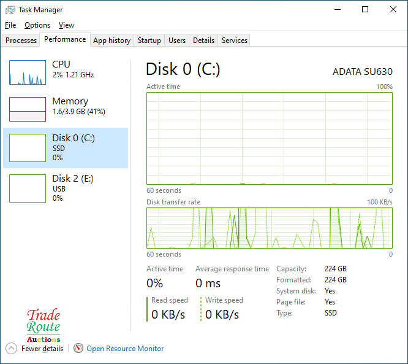Switch to the Startup tab

(x=149, y=41)
